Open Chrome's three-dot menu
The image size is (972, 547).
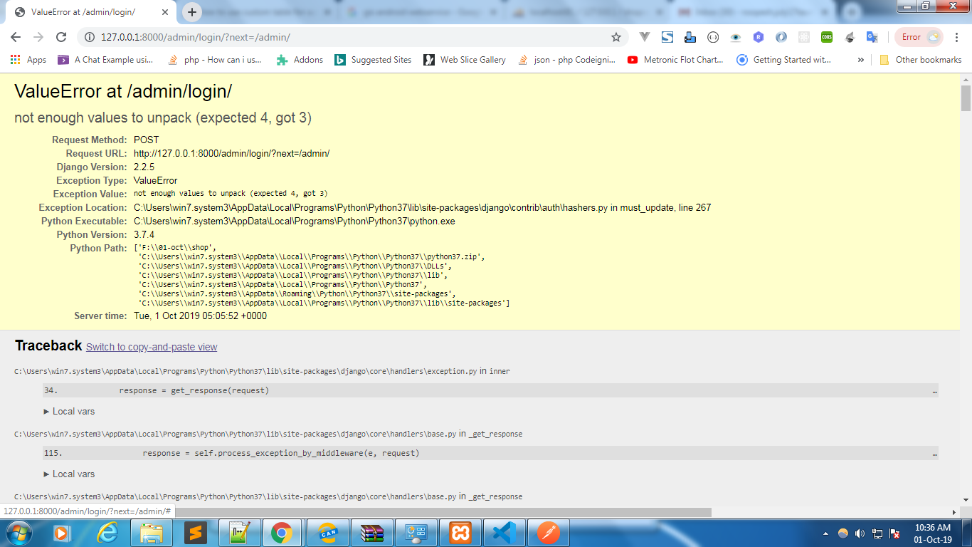(957, 36)
